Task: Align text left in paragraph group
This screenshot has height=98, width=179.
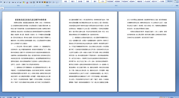Action: coord(37,2)
